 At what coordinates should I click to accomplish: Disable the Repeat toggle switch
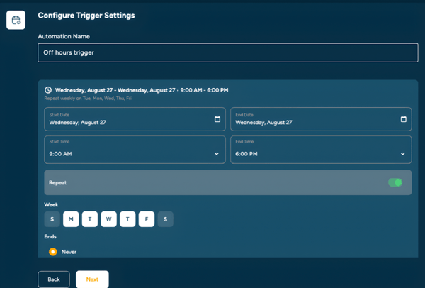click(395, 182)
